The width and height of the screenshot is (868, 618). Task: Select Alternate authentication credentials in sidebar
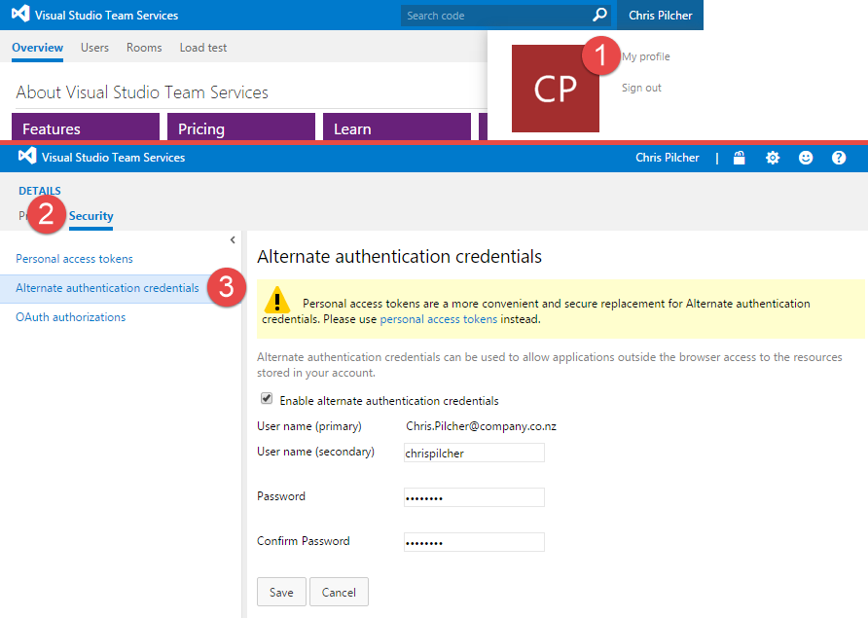107,288
